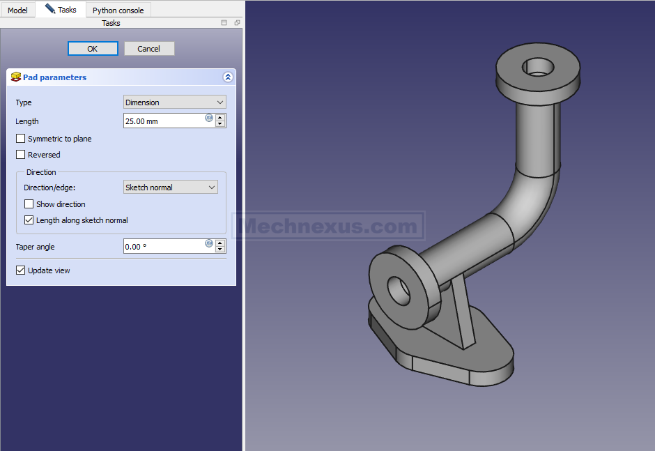Decrease Taper angle with down arrow
Viewport: 655px width, 451px height.
220,250
